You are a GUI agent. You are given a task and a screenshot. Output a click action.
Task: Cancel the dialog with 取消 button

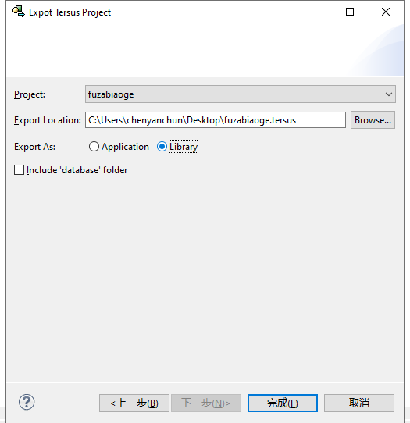coord(359,403)
